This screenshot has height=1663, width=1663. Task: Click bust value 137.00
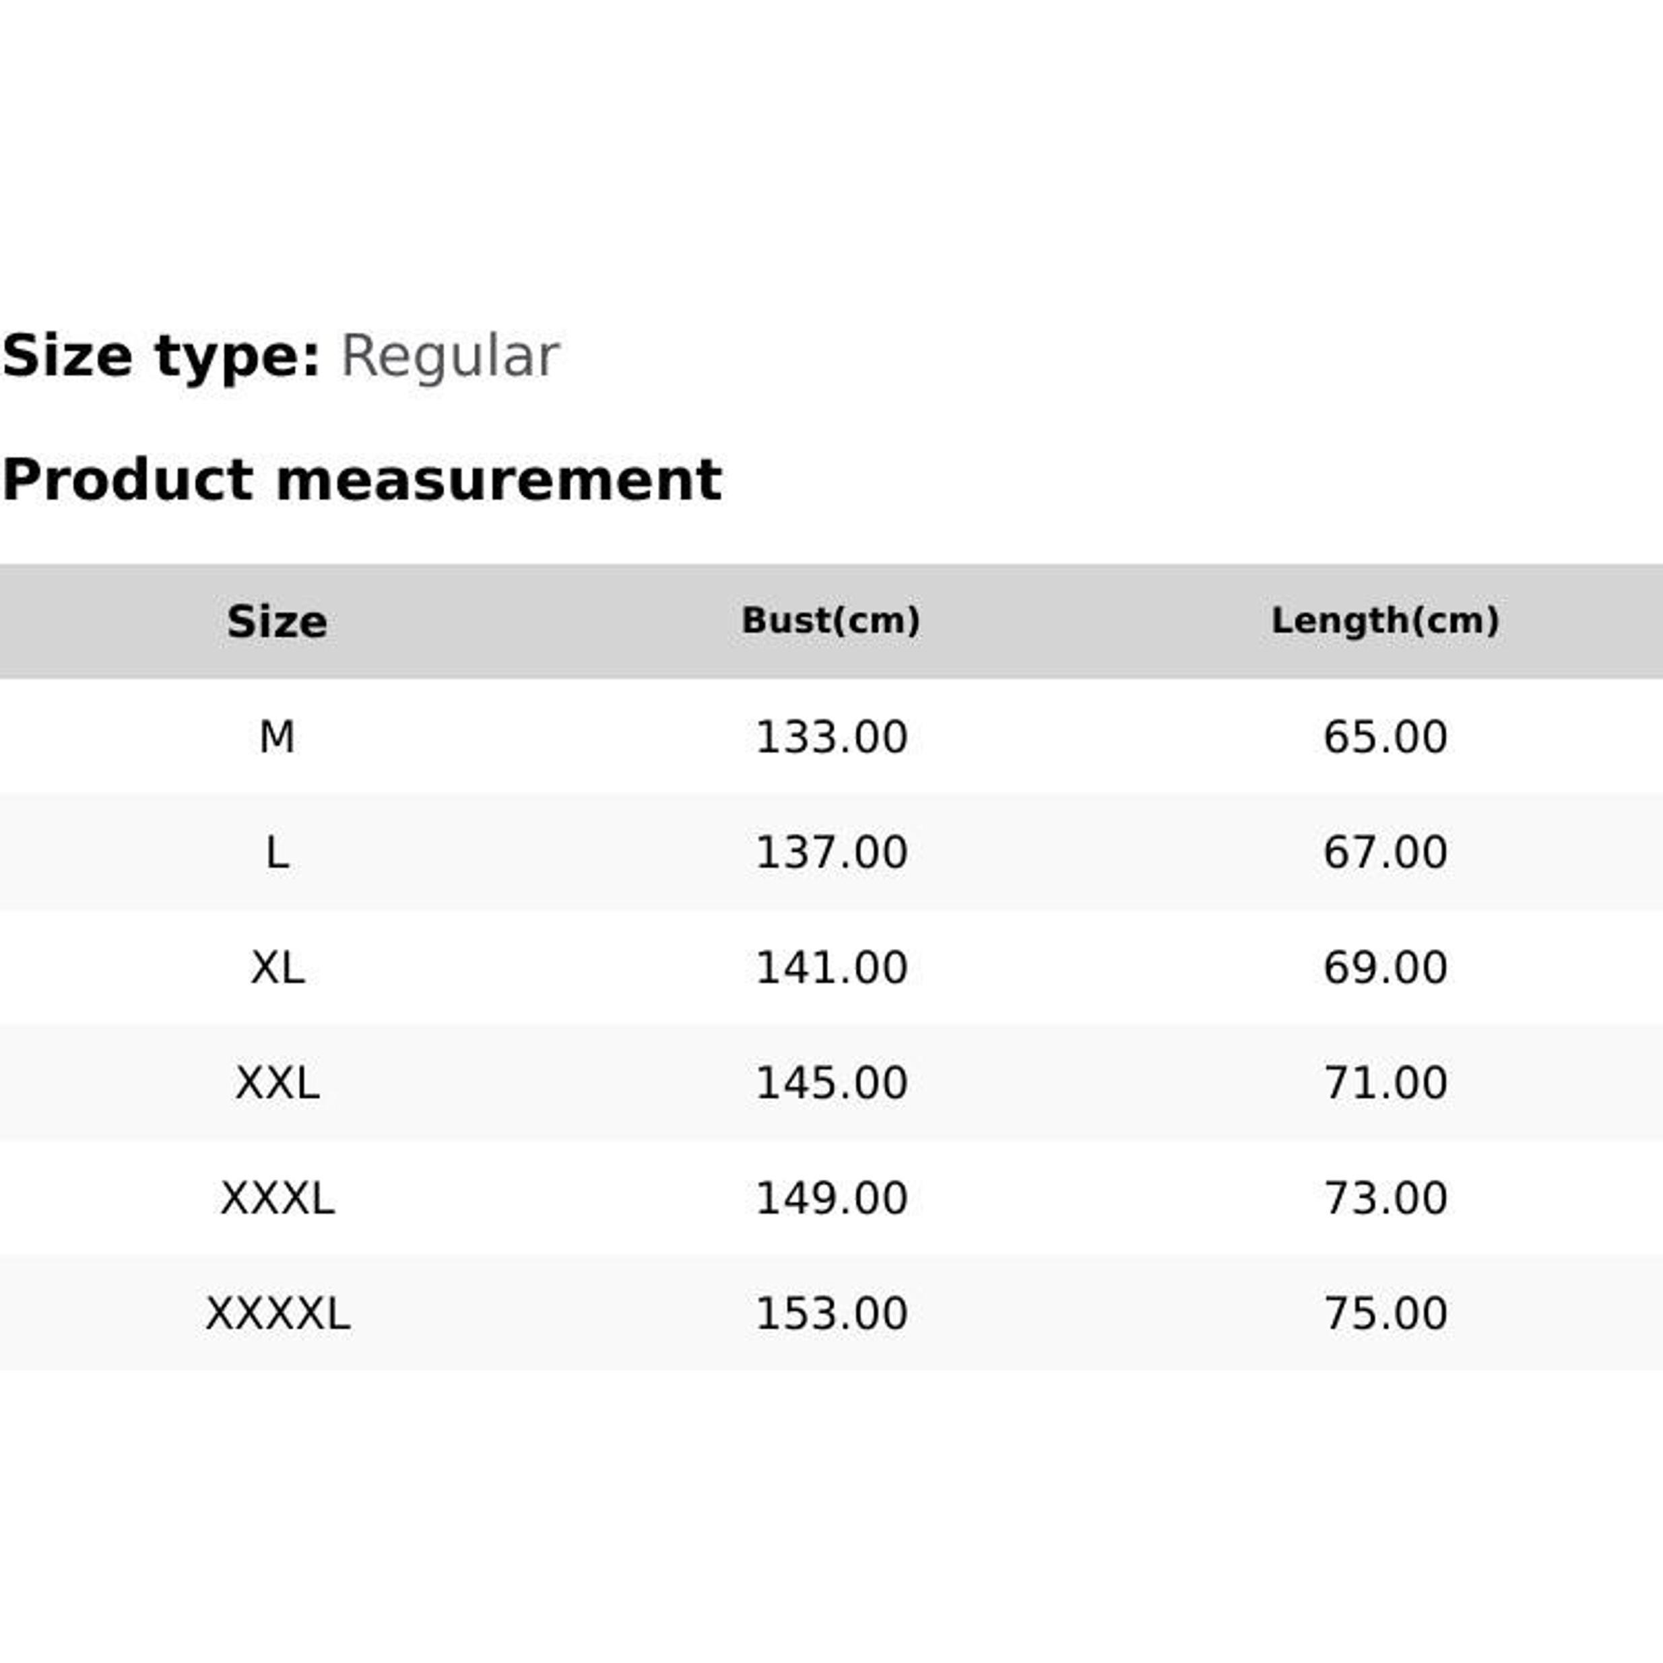[830, 852]
